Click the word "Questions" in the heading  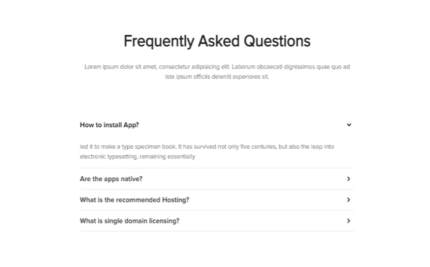click(x=277, y=41)
